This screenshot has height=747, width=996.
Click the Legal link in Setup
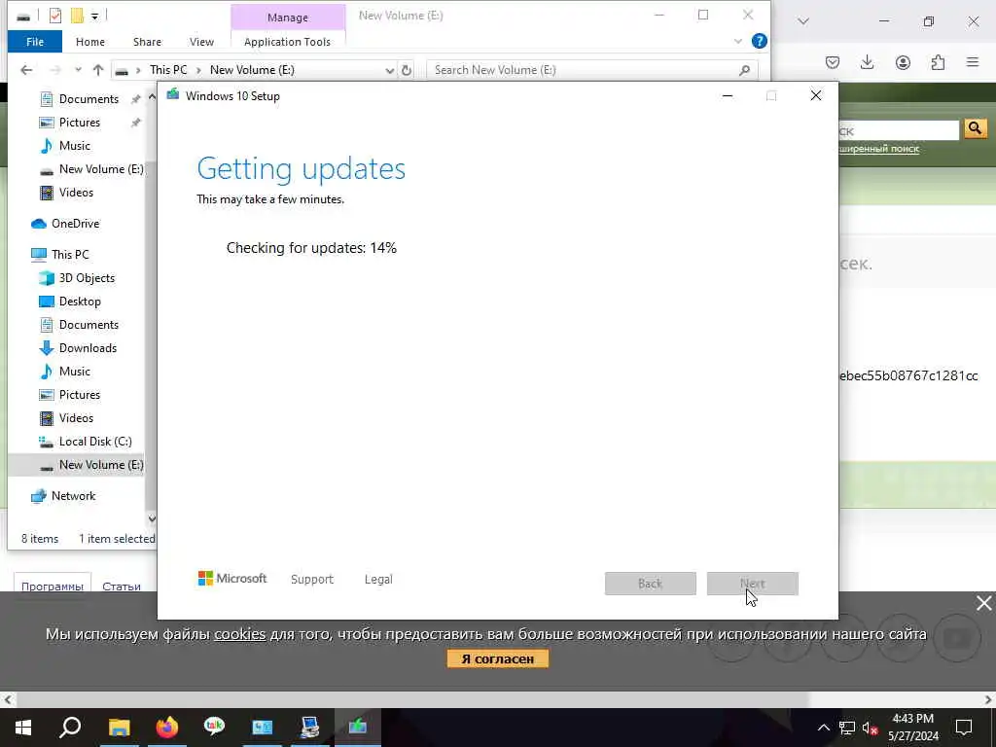[378, 580]
